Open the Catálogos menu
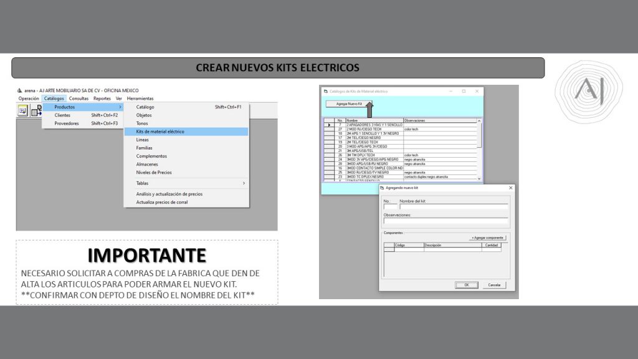Image resolution: width=638 pixels, height=359 pixels. coord(54,98)
